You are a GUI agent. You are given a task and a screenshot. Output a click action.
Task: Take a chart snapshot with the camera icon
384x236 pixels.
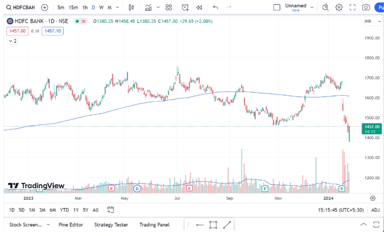[x=366, y=7]
